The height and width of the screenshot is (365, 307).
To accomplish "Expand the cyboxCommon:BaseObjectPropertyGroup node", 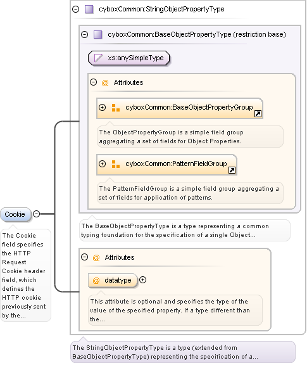I will pos(102,107).
